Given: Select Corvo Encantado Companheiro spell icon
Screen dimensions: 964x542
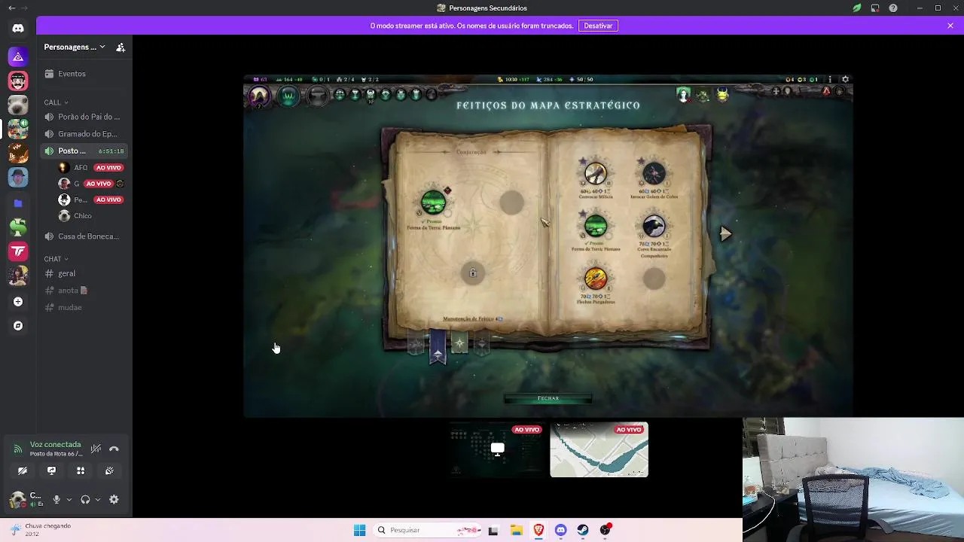Looking at the screenshot, I should coord(654,227).
